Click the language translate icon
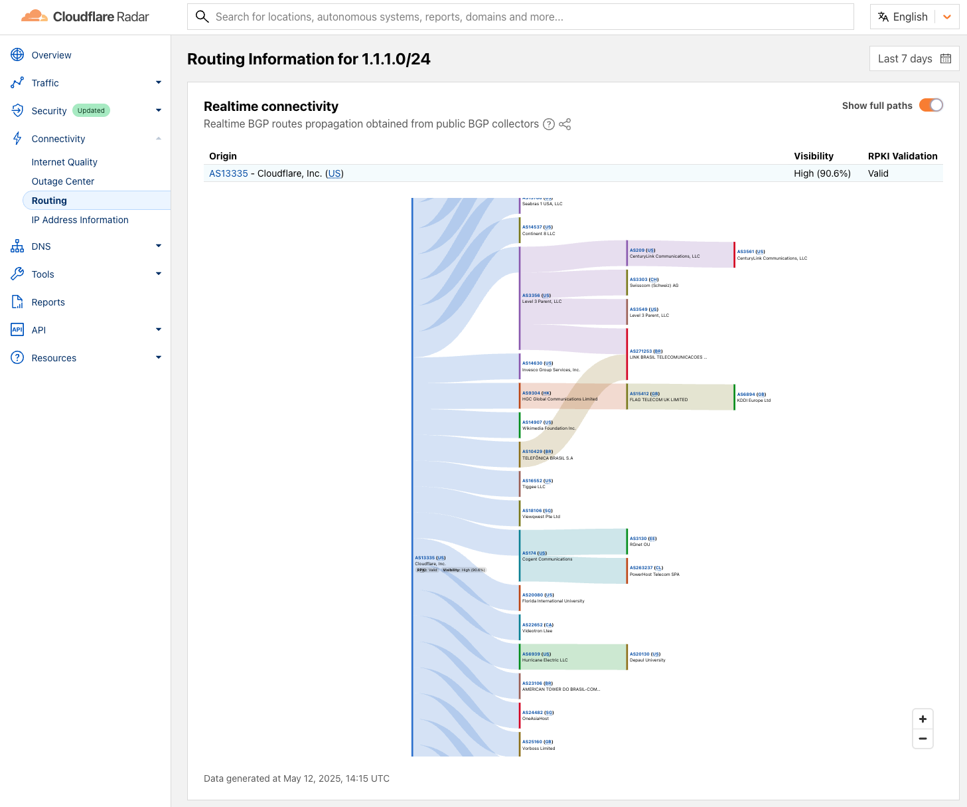Screen dimensions: 967x807 [x=883, y=17]
